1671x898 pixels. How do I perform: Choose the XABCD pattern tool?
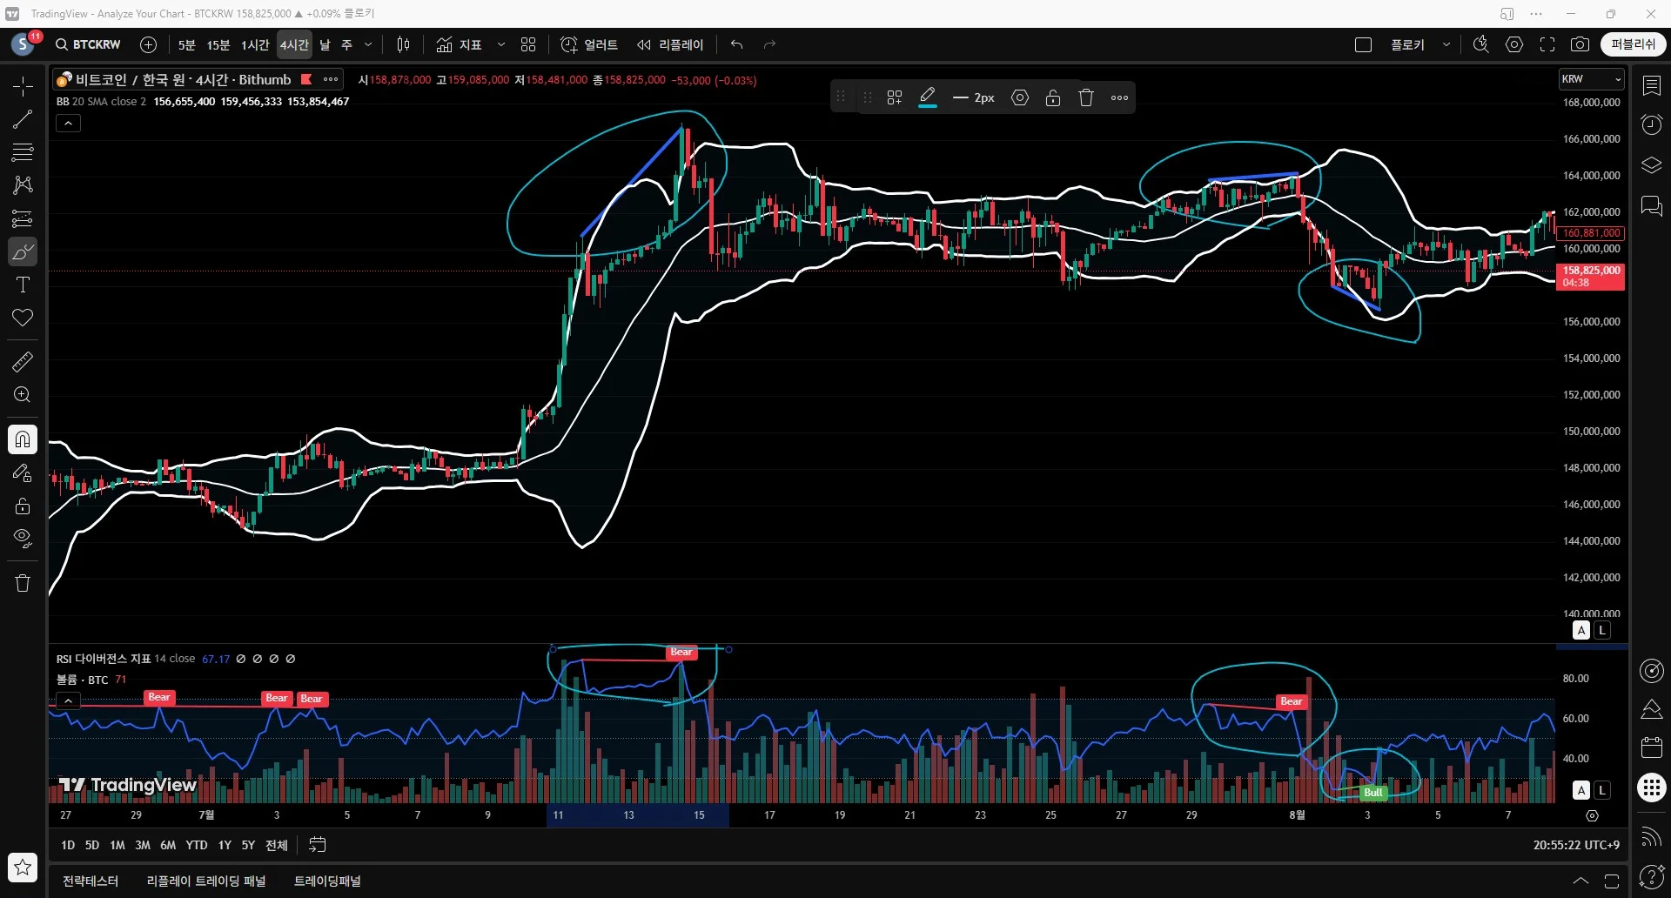(x=23, y=184)
